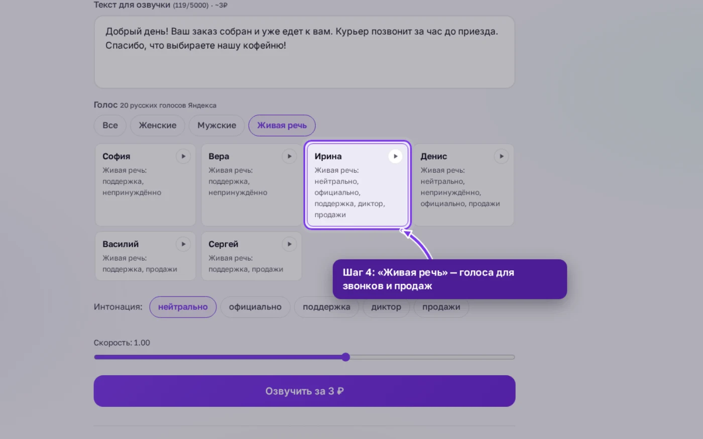Select the София voice card
This screenshot has width=703, height=439.
click(146, 185)
